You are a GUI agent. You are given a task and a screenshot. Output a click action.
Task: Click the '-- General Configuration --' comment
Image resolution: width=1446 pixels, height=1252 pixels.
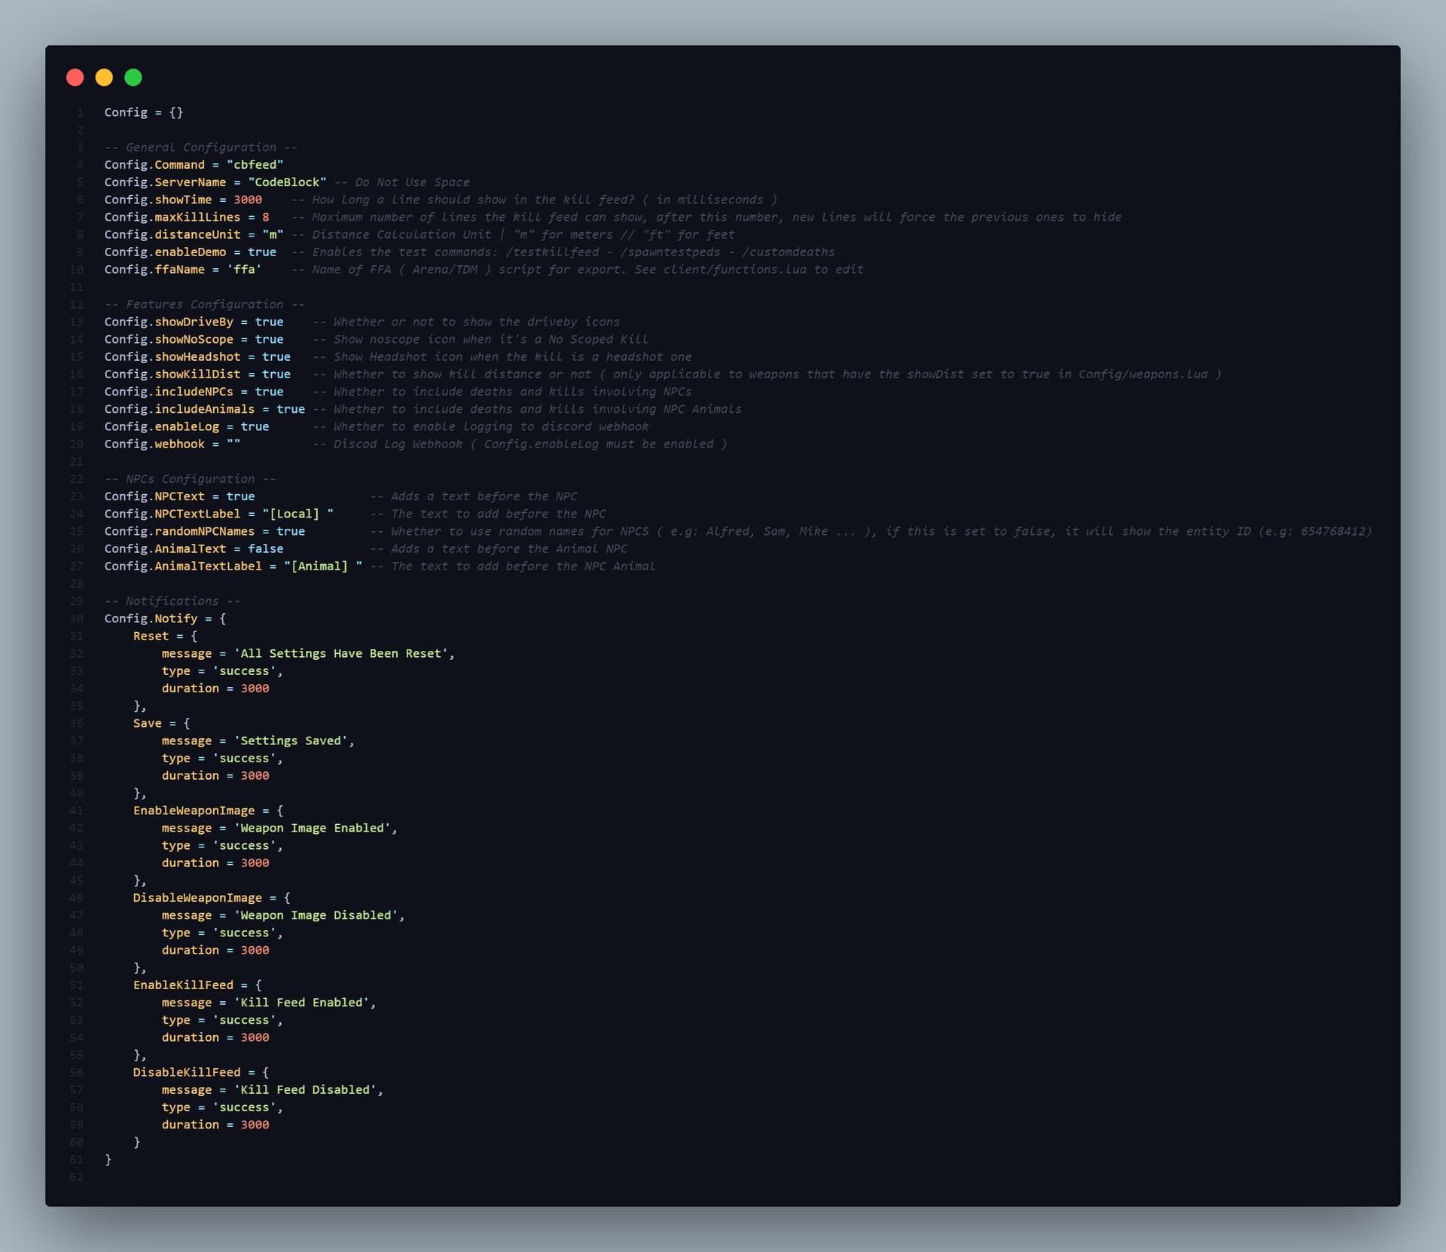pyautogui.click(x=201, y=148)
